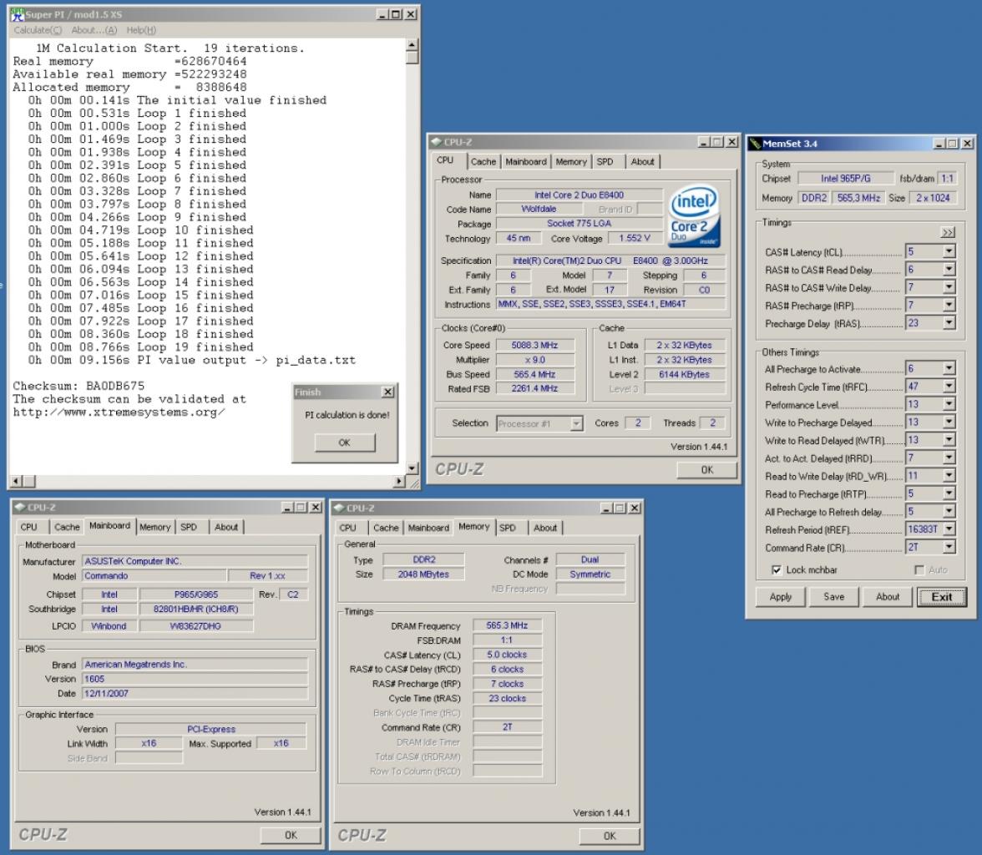
Task: Click the Exit button in MemSet
Action: (942, 597)
